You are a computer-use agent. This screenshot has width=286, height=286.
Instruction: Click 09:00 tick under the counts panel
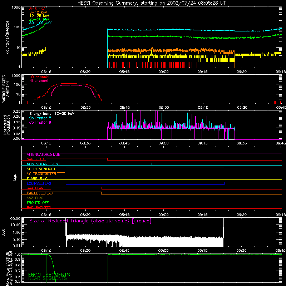point(163,72)
